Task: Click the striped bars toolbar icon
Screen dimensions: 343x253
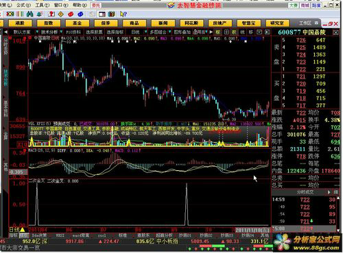Action: 20,14
